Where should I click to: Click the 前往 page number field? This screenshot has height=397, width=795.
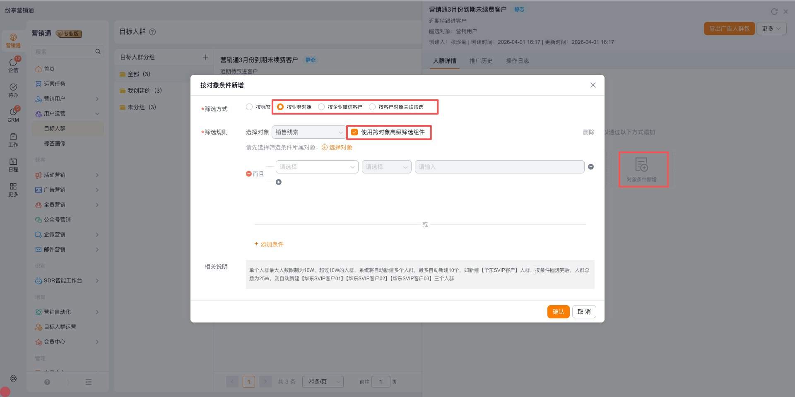tap(381, 382)
